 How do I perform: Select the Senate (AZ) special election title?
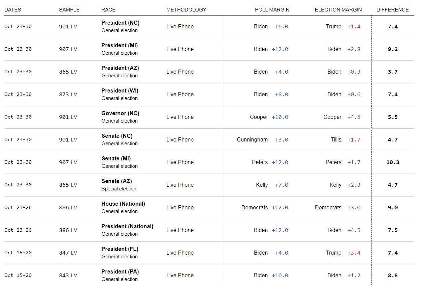(116, 181)
